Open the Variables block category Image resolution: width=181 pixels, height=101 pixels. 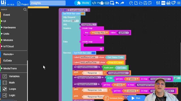(x=14, y=76)
